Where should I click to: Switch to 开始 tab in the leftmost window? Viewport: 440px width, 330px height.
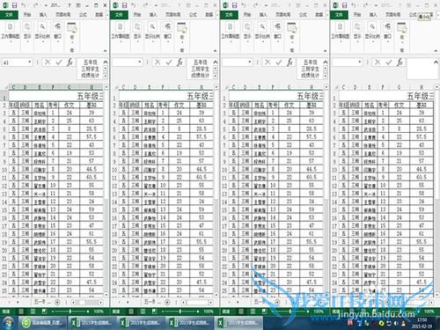point(27,15)
